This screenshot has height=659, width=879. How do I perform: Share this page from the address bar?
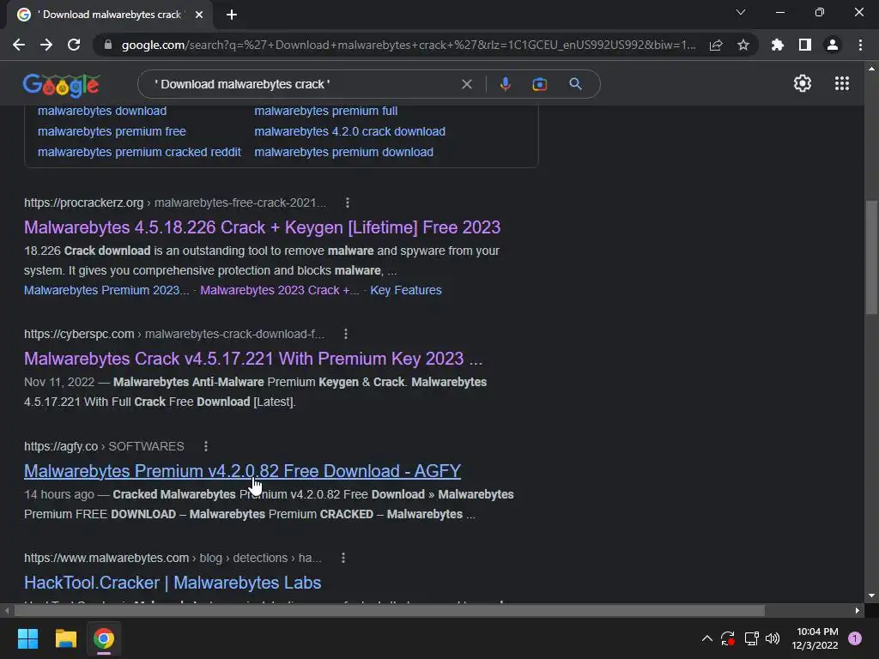(x=716, y=45)
